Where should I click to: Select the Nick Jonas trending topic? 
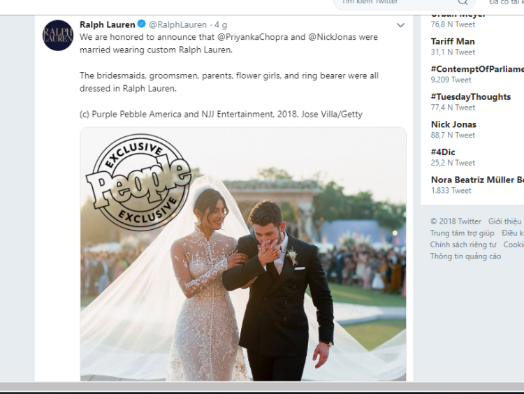coord(453,124)
